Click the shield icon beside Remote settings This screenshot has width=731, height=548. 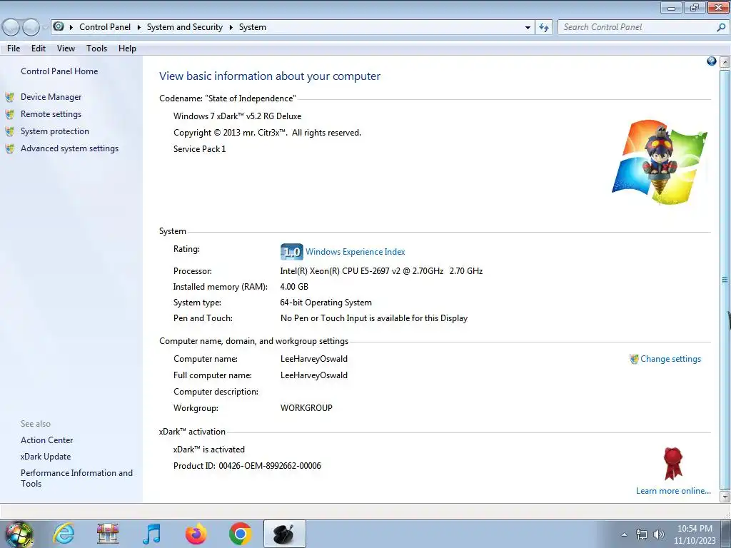9,114
